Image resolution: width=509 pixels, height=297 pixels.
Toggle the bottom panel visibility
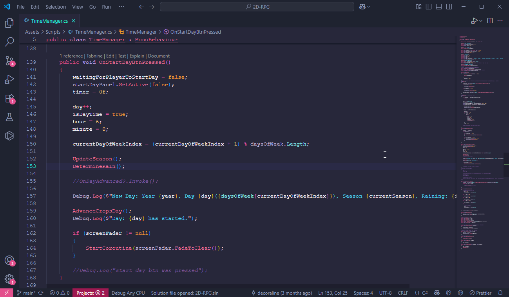(x=439, y=7)
